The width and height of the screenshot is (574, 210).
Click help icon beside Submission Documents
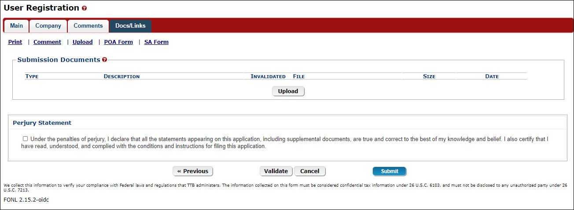[104, 60]
